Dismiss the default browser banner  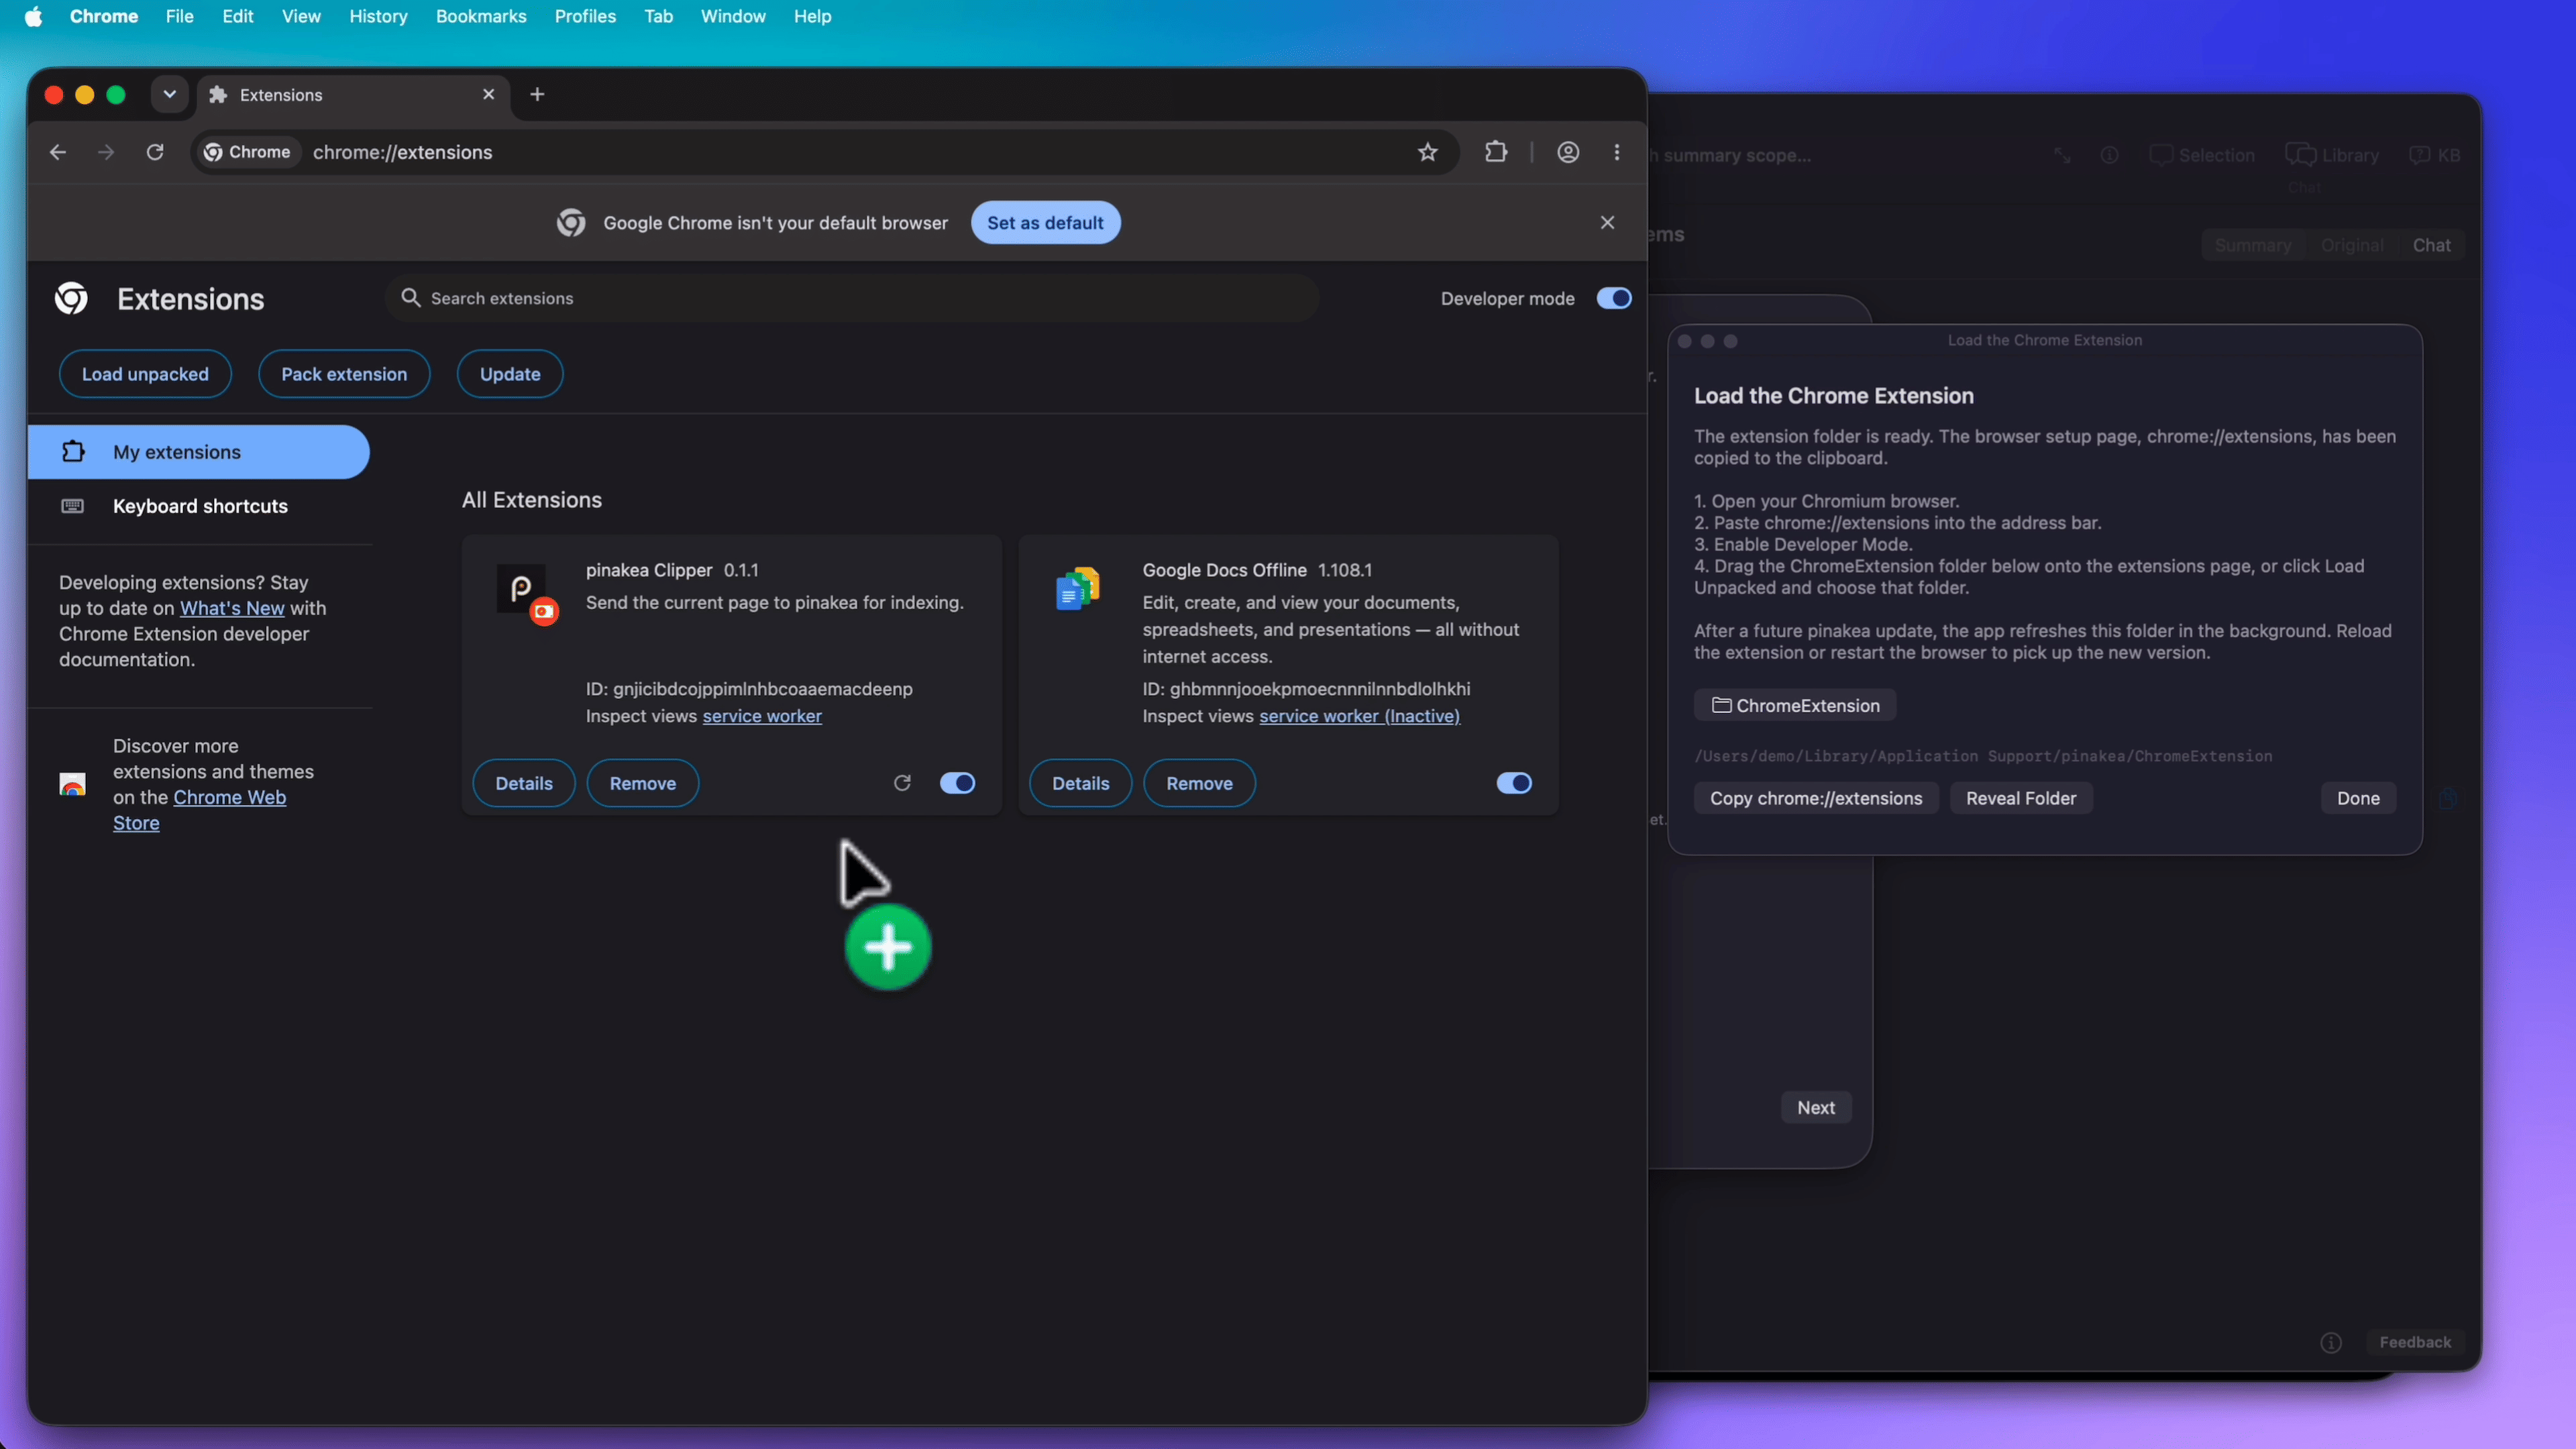[1607, 222]
